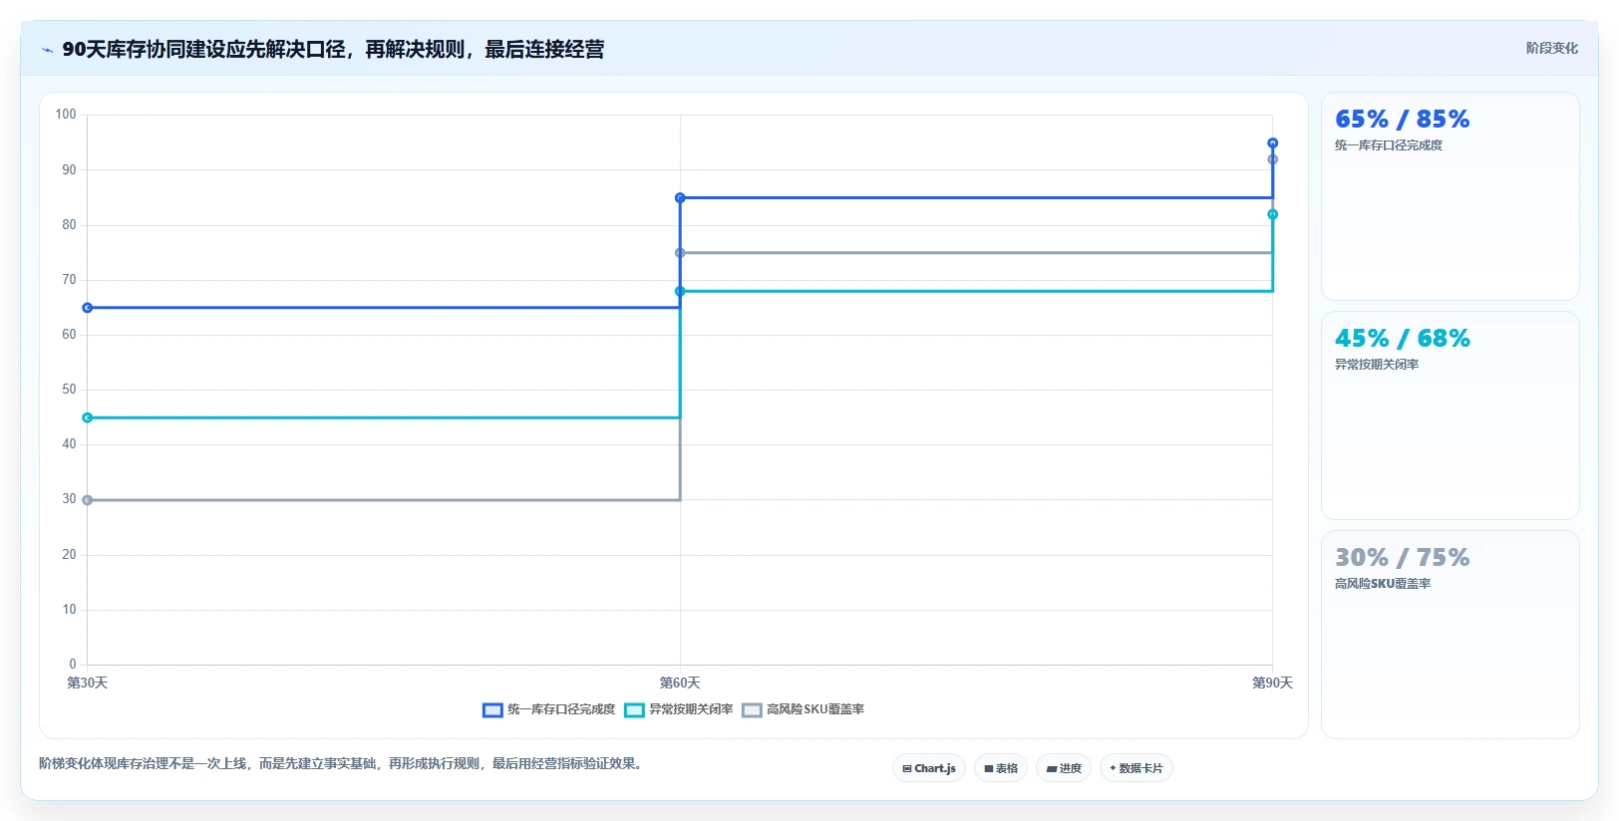Image resolution: width=1619 pixels, height=821 pixels.
Task: Open the 45% / 68% 异常按期关闭率 card
Action: point(1451,415)
